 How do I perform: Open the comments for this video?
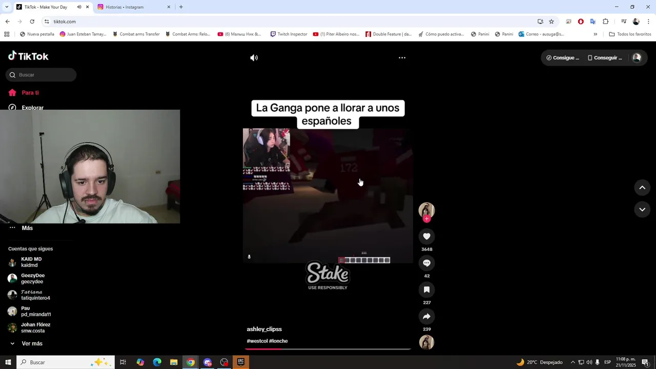coord(426,263)
